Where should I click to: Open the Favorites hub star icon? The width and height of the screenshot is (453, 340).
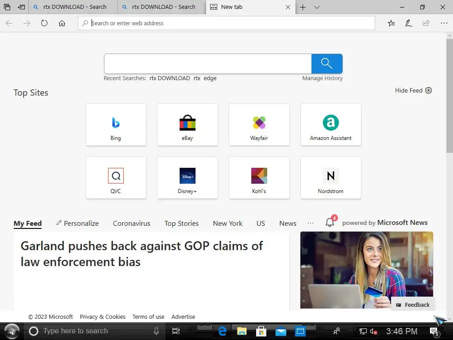click(x=391, y=23)
